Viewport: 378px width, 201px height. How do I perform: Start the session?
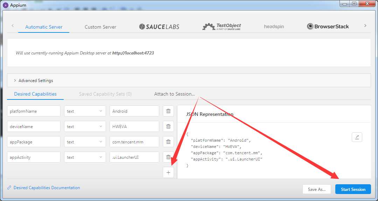click(353, 189)
